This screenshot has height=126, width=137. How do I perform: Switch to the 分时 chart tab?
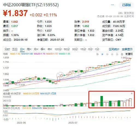coord(7,49)
